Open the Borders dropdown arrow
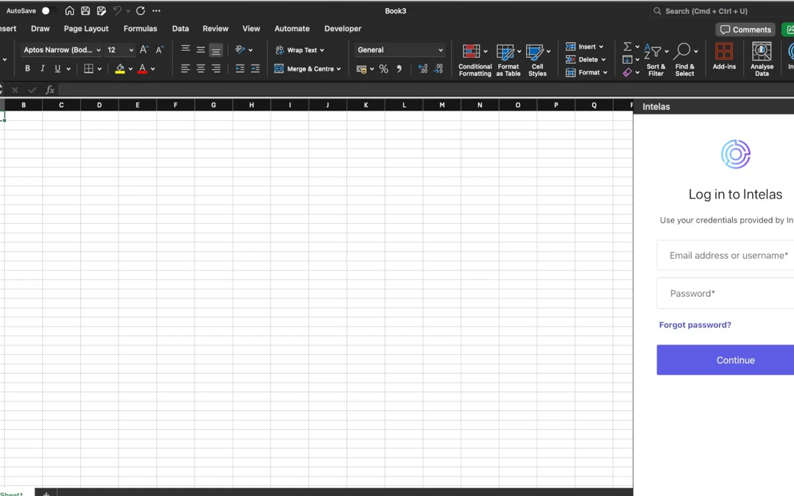 coord(100,69)
